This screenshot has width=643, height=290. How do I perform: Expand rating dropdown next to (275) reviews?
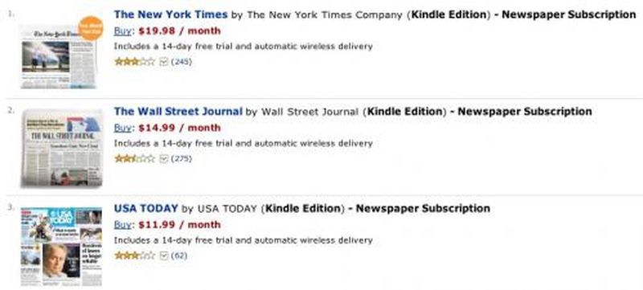[164, 158]
